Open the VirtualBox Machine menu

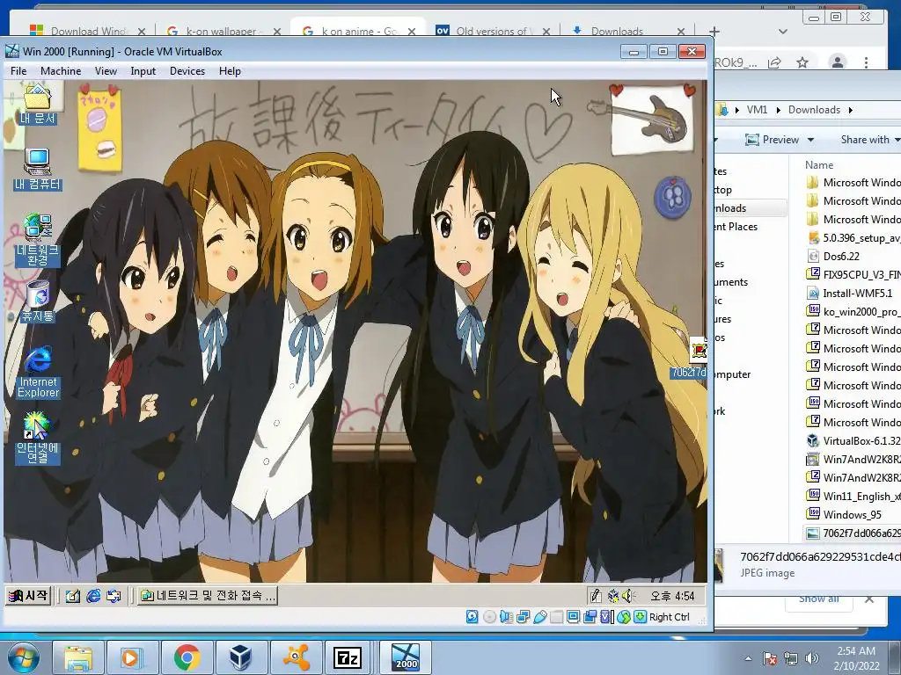(x=61, y=71)
